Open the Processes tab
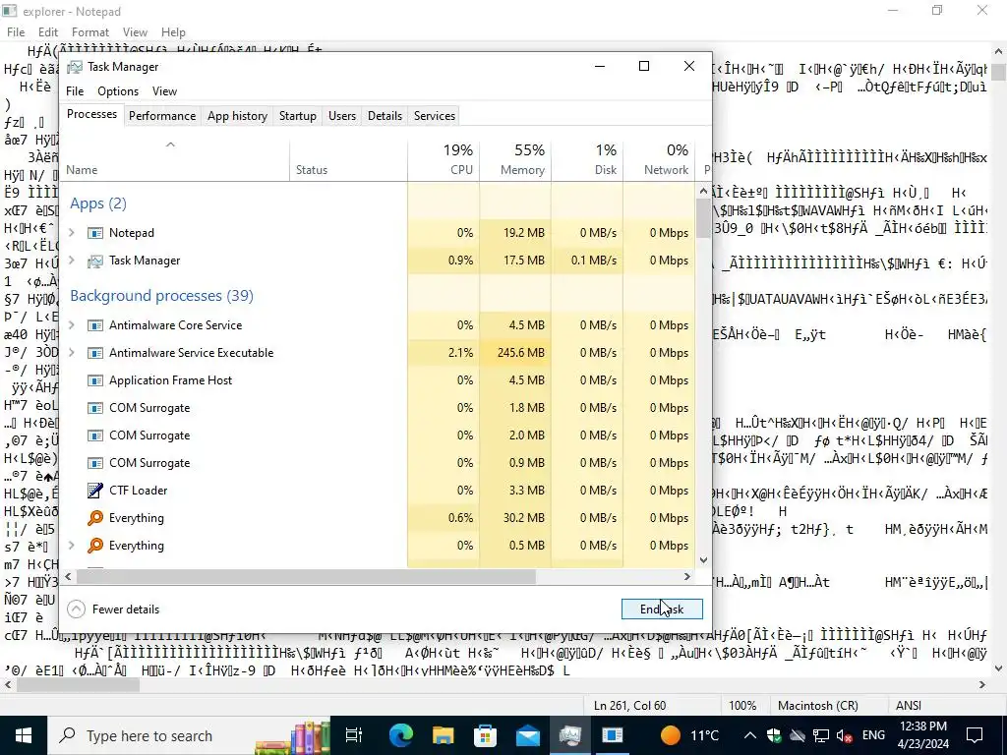 point(91,114)
